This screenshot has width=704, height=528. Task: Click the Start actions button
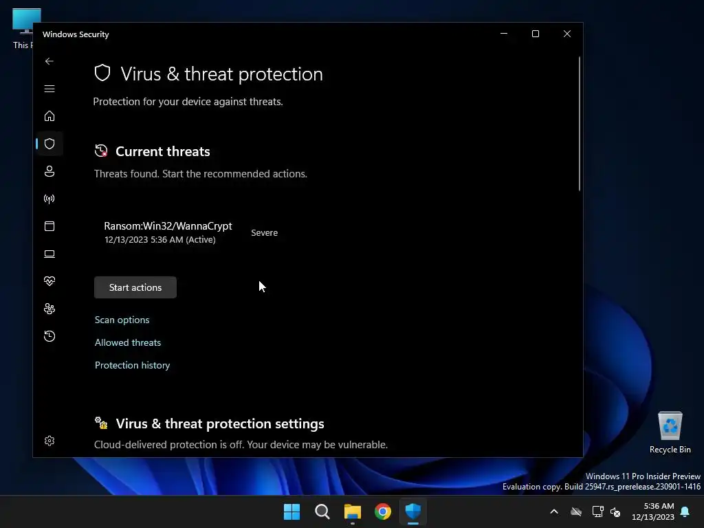point(135,287)
